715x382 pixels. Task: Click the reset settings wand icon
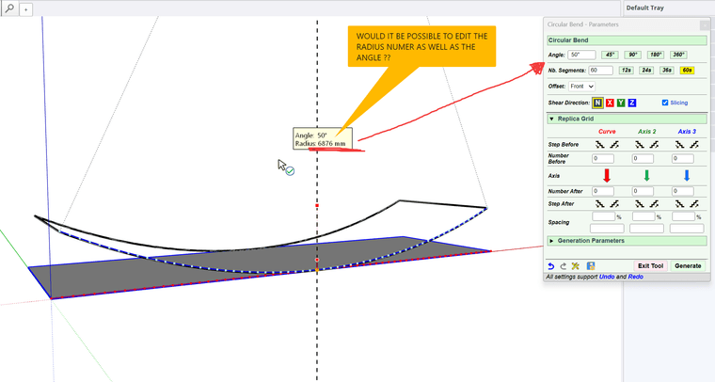tap(576, 265)
